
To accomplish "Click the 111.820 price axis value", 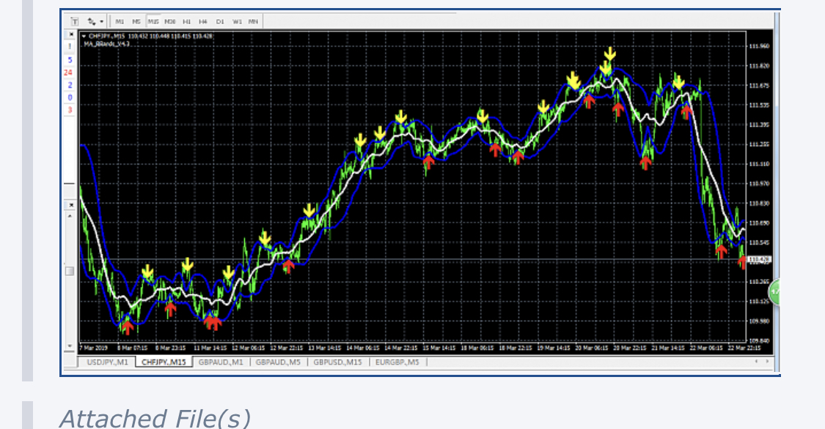I will pyautogui.click(x=759, y=66).
